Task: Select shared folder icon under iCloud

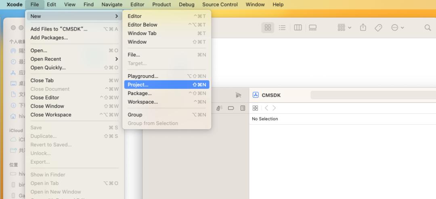Action: click(13, 150)
